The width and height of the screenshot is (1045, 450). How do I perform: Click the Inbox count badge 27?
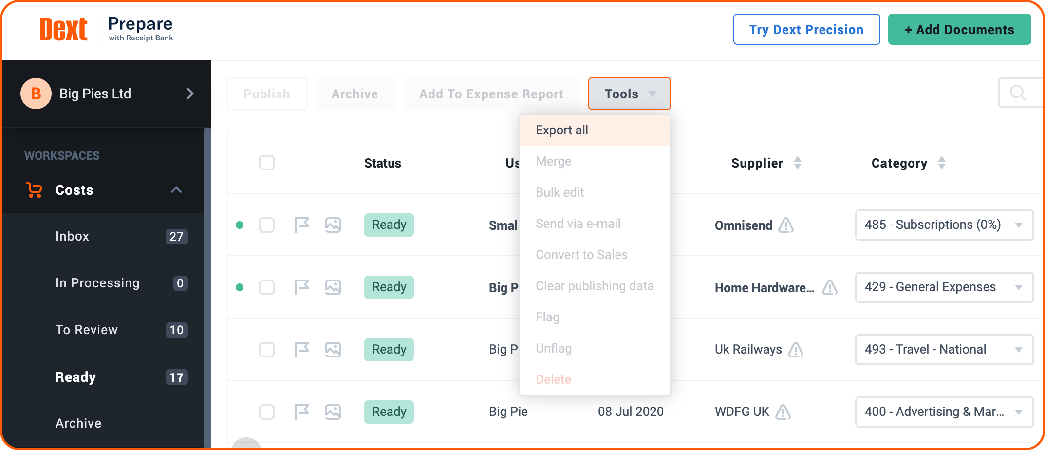click(x=176, y=237)
